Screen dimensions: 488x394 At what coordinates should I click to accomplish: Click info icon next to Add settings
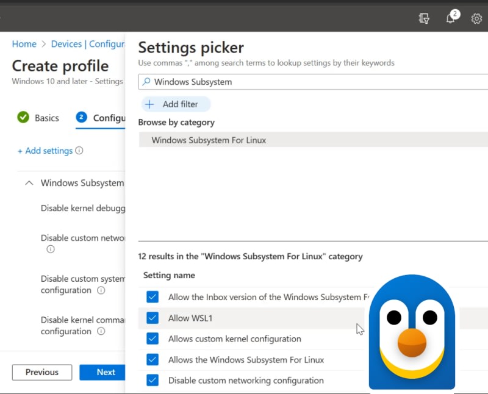point(79,151)
